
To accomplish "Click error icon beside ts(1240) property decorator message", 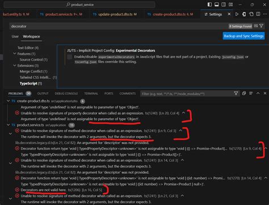I will pos(17,113).
